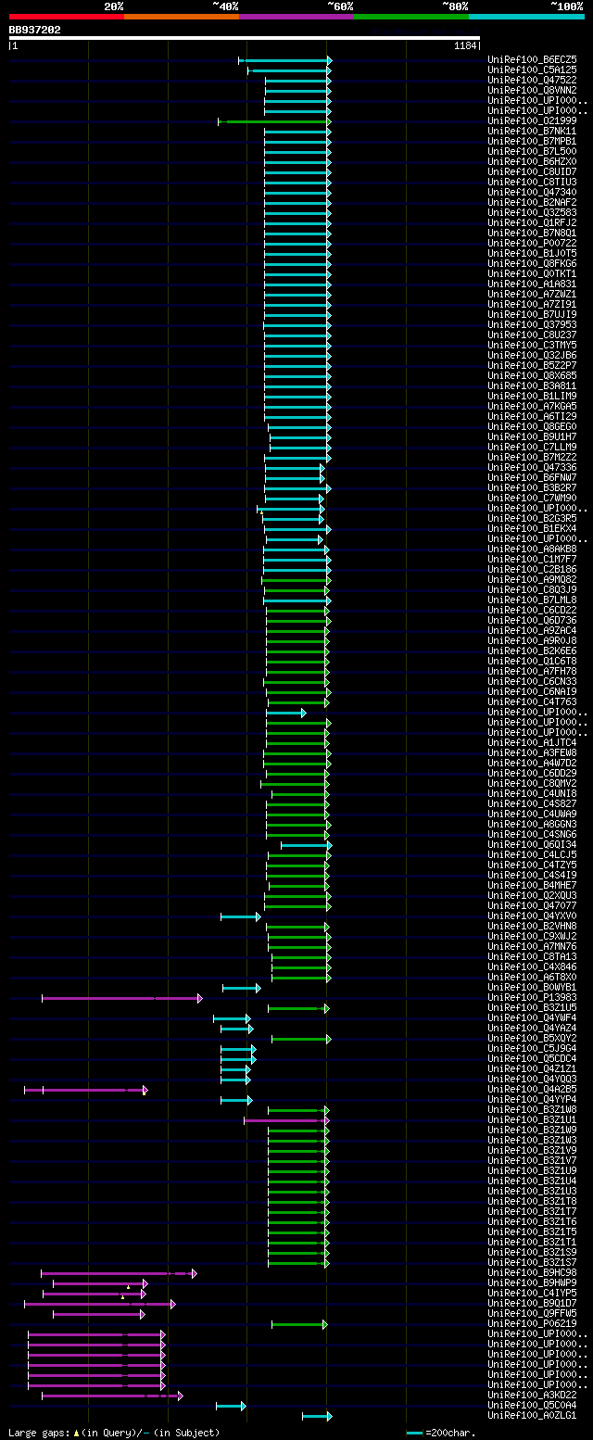Click the green ~80% identity legend segment

click(411, 17)
